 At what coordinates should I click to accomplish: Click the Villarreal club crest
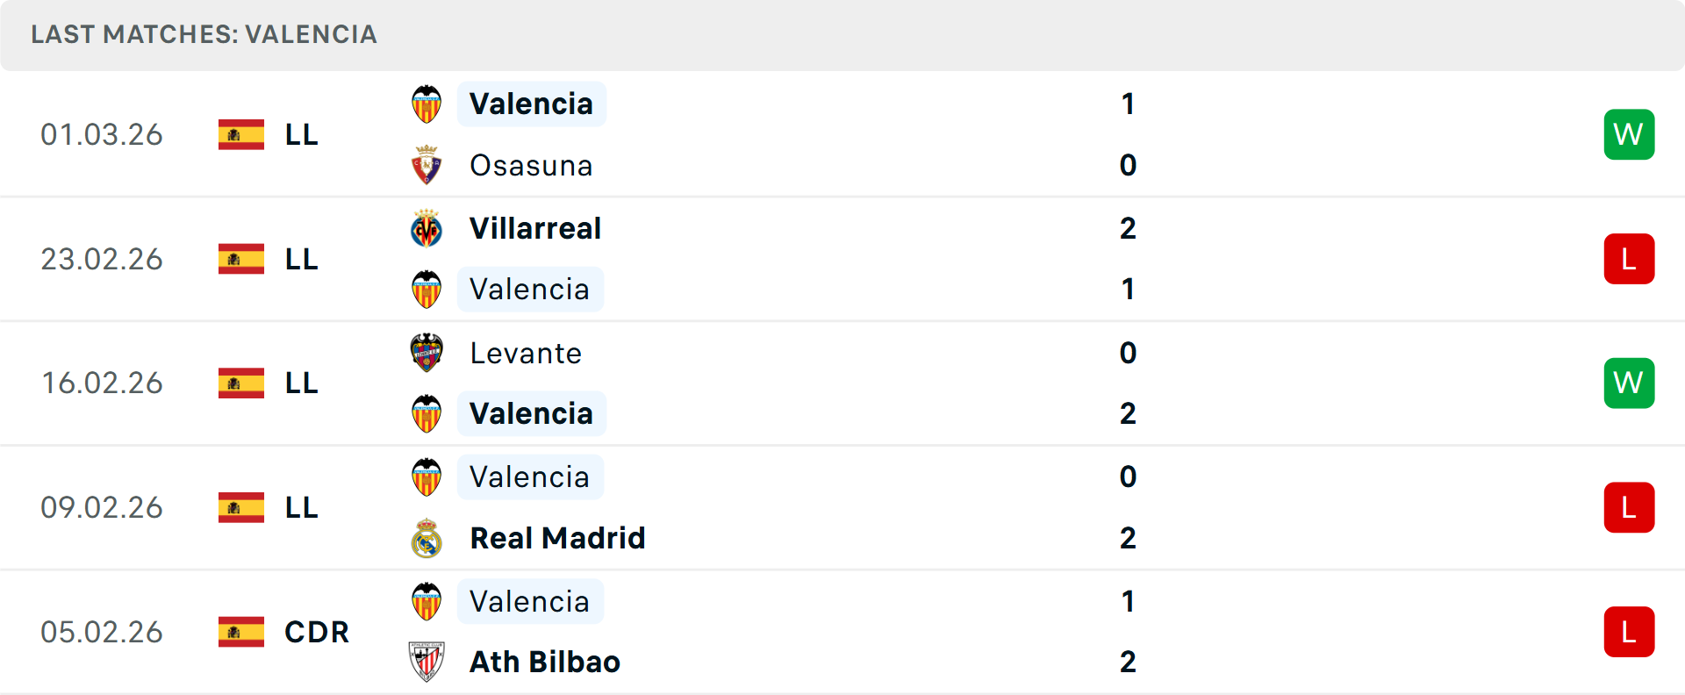tap(427, 228)
